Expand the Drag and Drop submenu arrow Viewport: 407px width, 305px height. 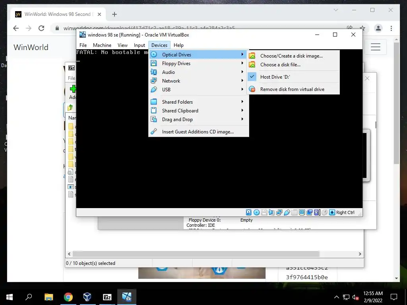coord(242,119)
